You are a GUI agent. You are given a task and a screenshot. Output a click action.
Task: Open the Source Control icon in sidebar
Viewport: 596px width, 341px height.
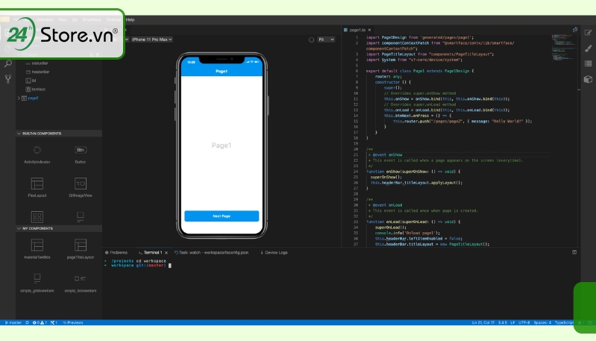[7, 79]
